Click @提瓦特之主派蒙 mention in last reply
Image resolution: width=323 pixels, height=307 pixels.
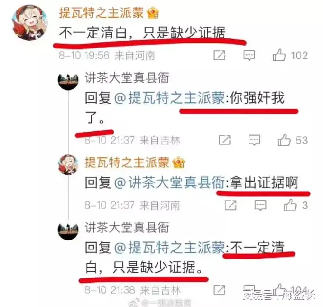pyautogui.click(x=169, y=247)
